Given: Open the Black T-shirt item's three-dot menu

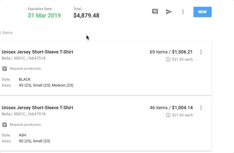Looking at the screenshot, I should point(201,52).
